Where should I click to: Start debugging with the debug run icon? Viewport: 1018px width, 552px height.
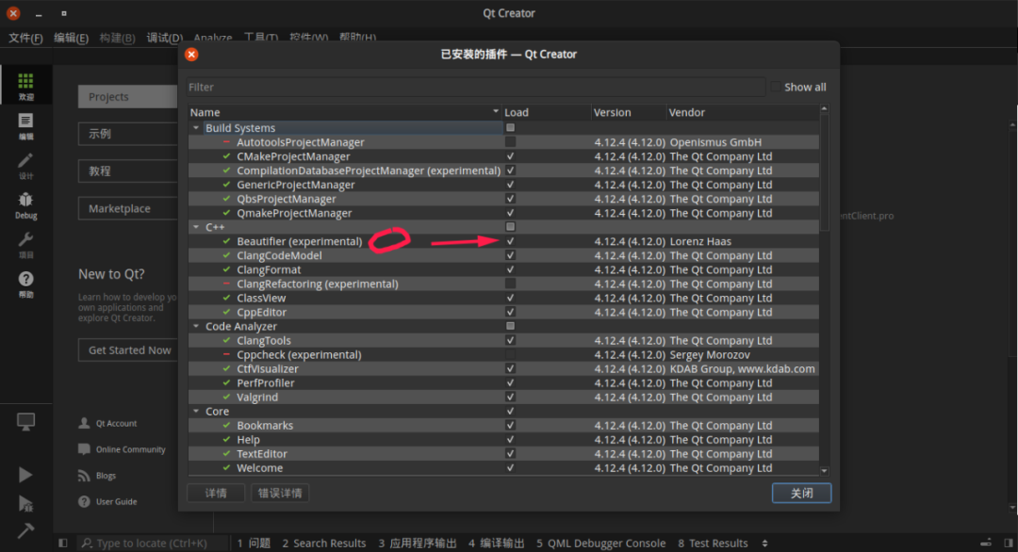click(25, 506)
